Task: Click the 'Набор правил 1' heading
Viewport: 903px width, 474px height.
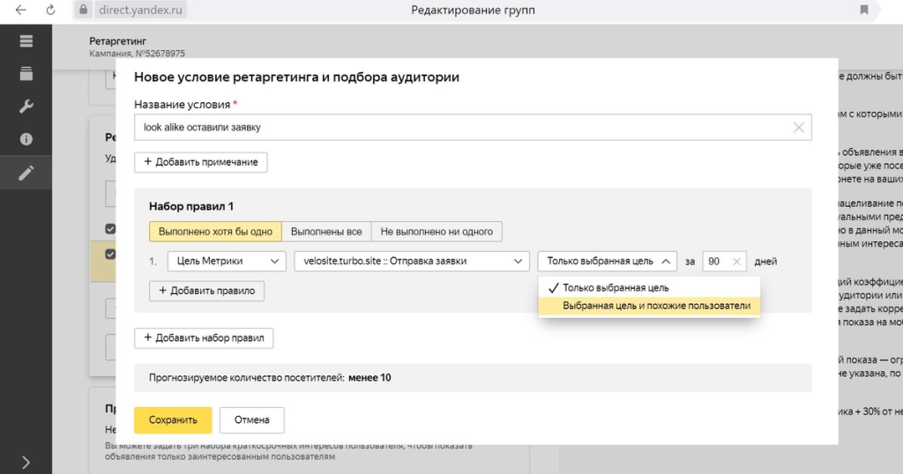Action: 191,206
